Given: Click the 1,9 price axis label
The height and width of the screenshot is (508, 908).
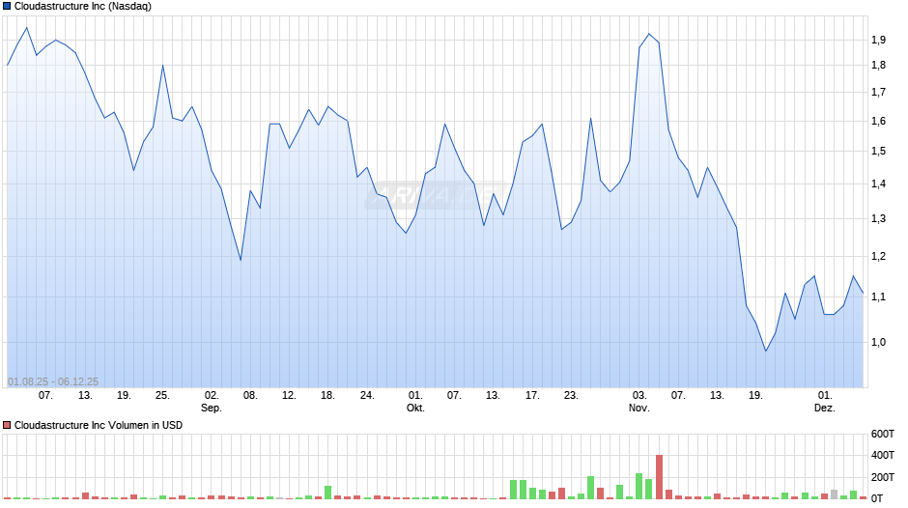Looking at the screenshot, I should pos(878,40).
